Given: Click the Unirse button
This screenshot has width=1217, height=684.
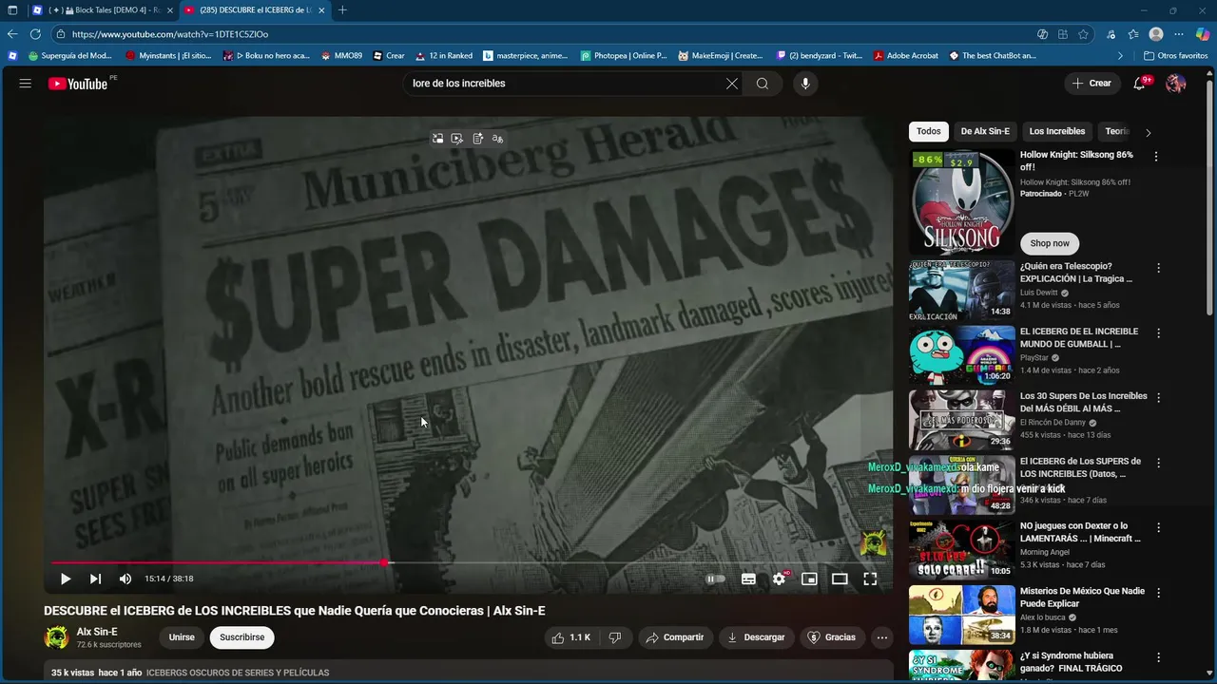Looking at the screenshot, I should (182, 637).
